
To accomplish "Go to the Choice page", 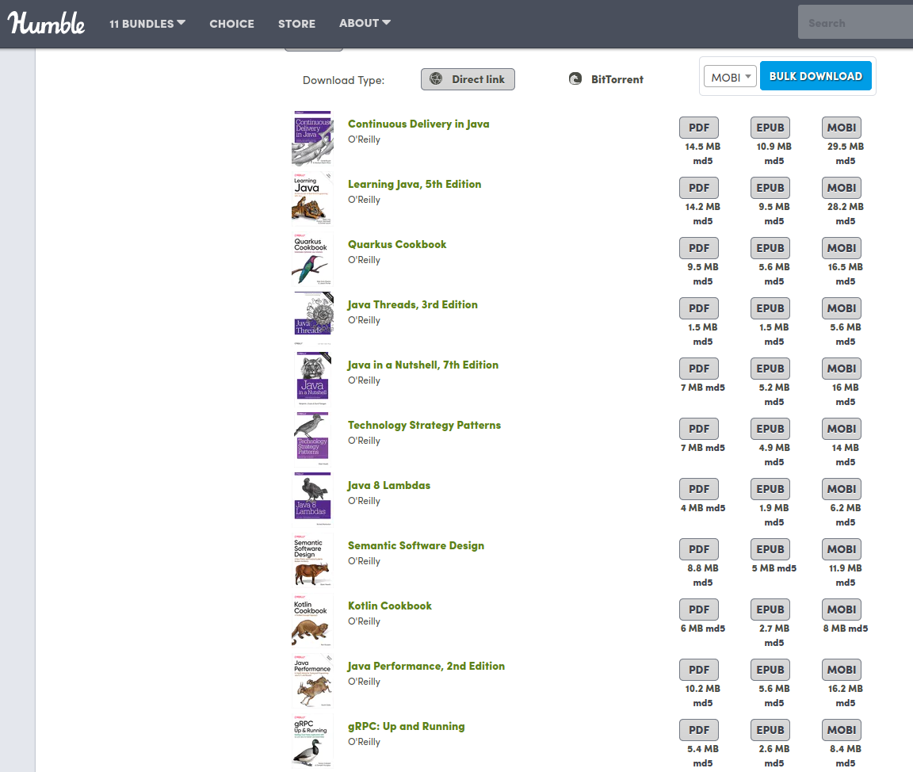I will pos(231,24).
